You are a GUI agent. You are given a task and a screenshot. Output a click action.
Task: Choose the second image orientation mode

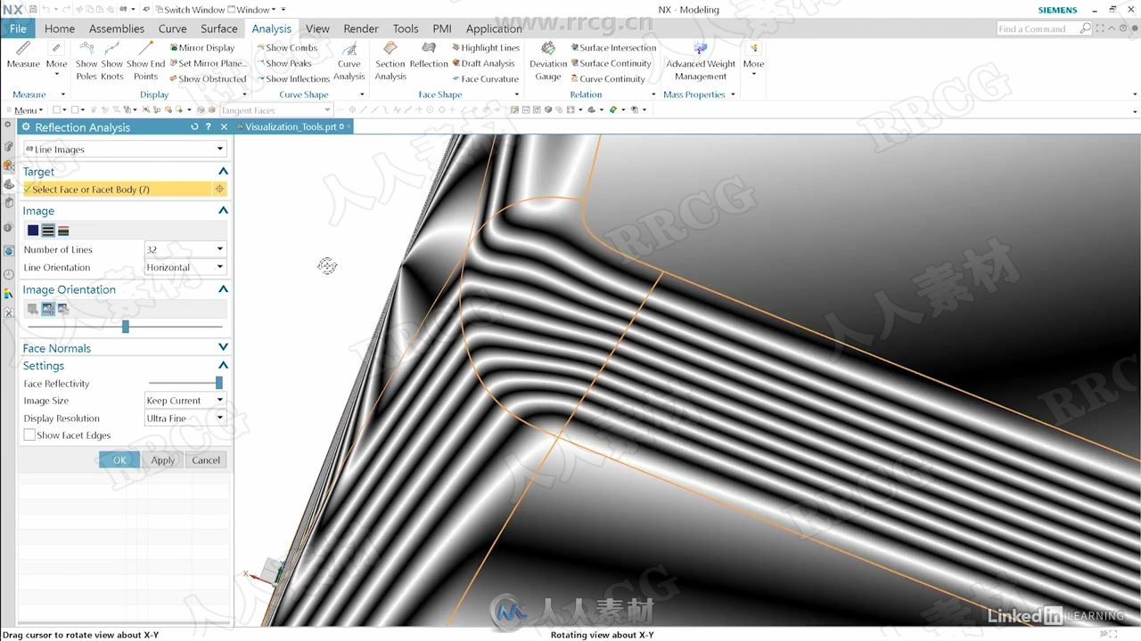coord(48,309)
